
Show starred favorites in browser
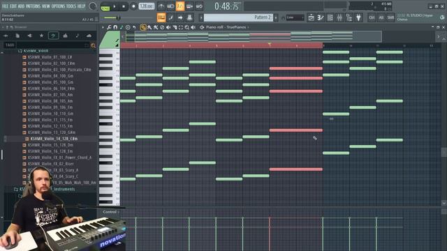[42, 36]
